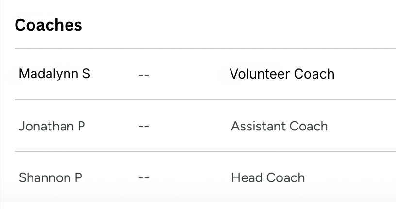Select the Assistant Coach role text
The height and width of the screenshot is (209, 396).
click(279, 126)
